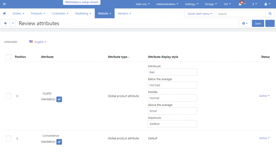
Task: Uncheck Mandatory for Quality attribute
Action: point(59,99)
